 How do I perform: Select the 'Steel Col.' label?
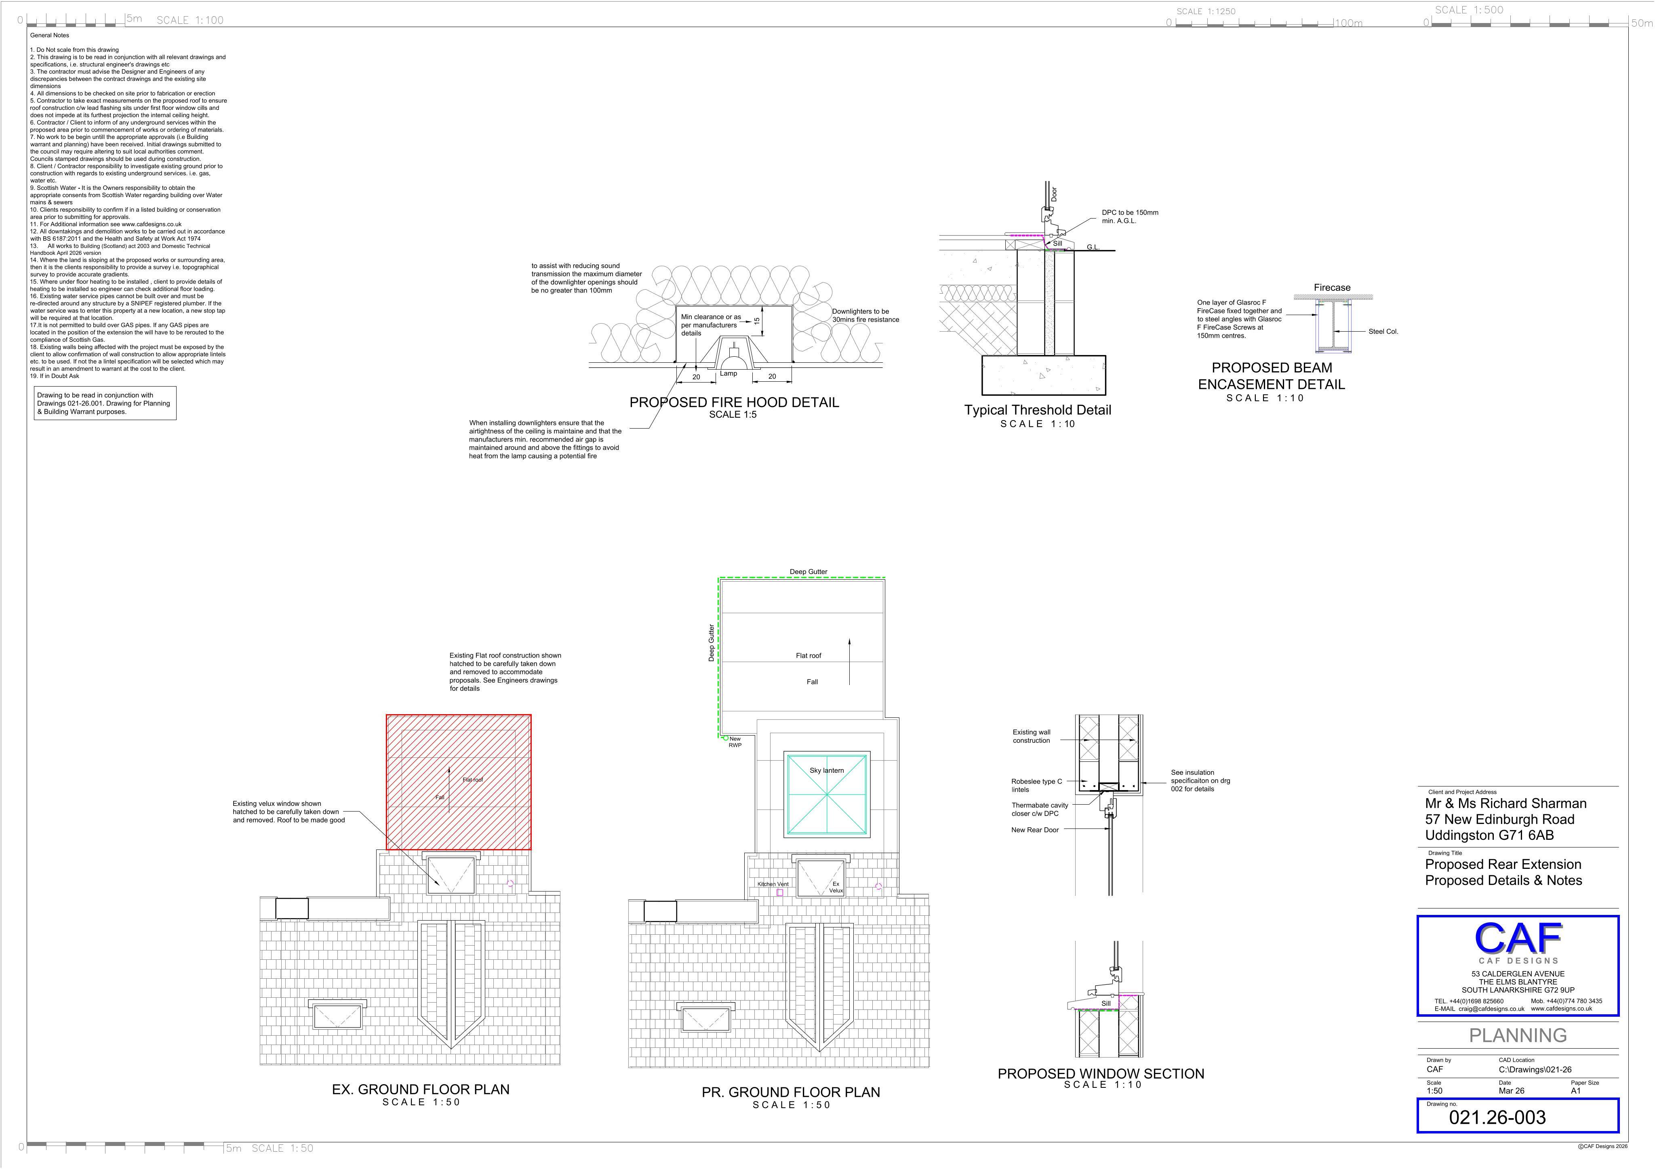pos(1383,332)
